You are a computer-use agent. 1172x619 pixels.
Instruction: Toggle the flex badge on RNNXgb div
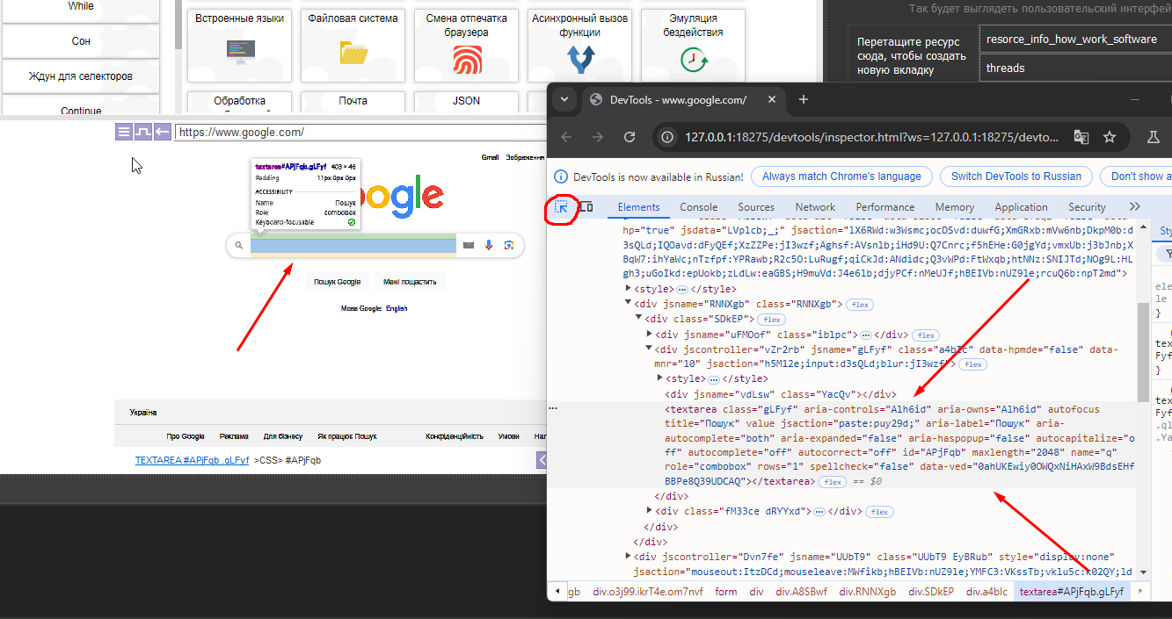(859, 305)
